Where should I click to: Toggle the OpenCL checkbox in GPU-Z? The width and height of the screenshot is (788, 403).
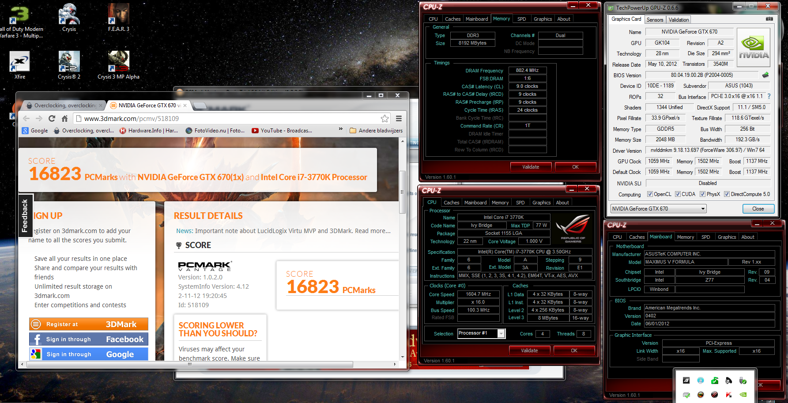[650, 194]
